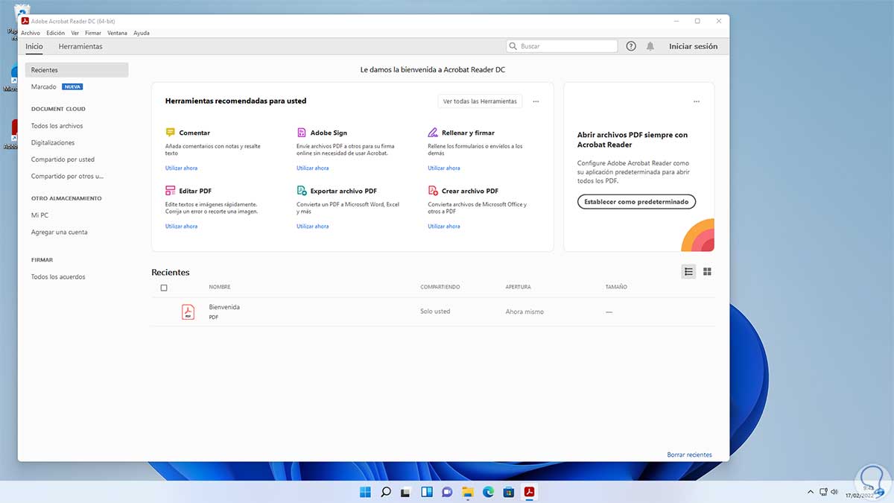This screenshot has height=503, width=894.
Task: Open the Comentar tool icon
Action: tap(170, 133)
